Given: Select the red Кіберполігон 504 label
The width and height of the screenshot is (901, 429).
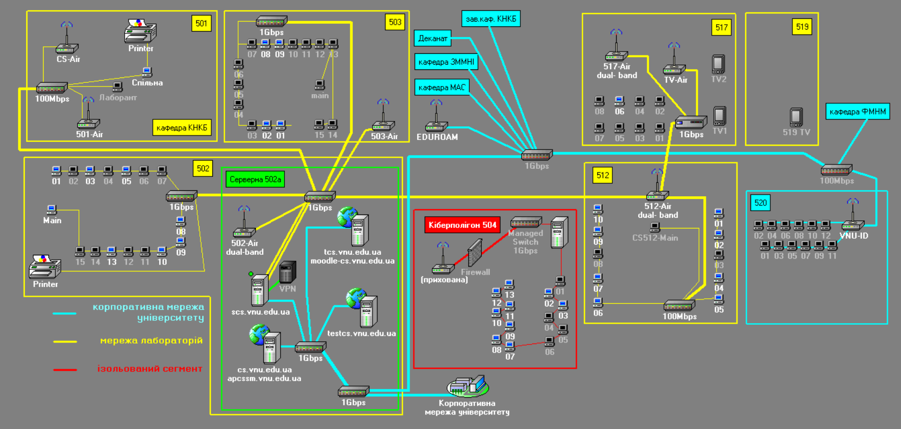Looking at the screenshot, I should click(x=462, y=225).
